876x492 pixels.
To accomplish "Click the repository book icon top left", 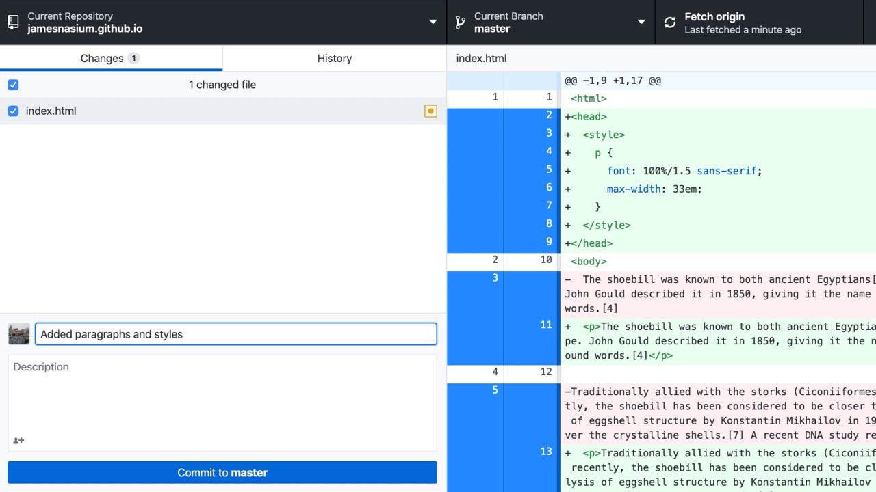I will click(12, 22).
